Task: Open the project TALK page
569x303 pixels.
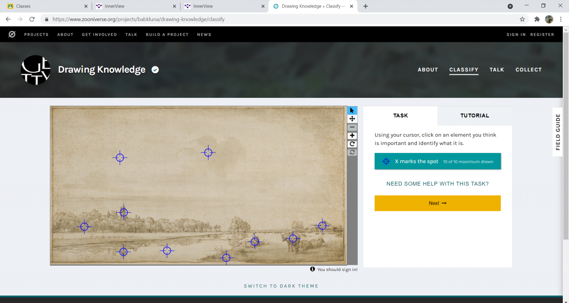Action: [497, 70]
